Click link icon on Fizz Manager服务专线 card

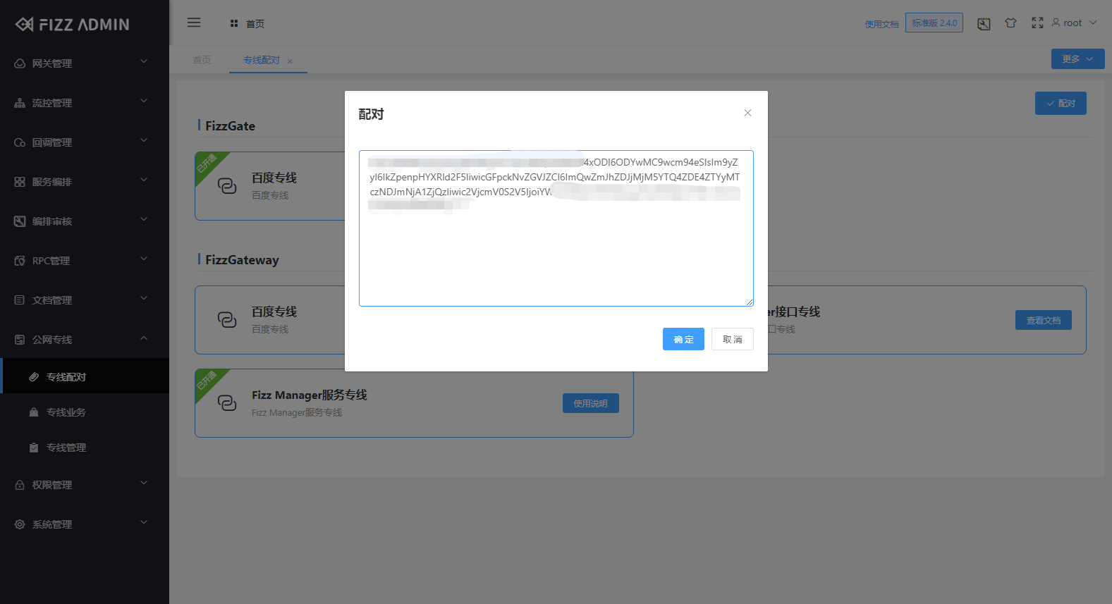coord(227,402)
